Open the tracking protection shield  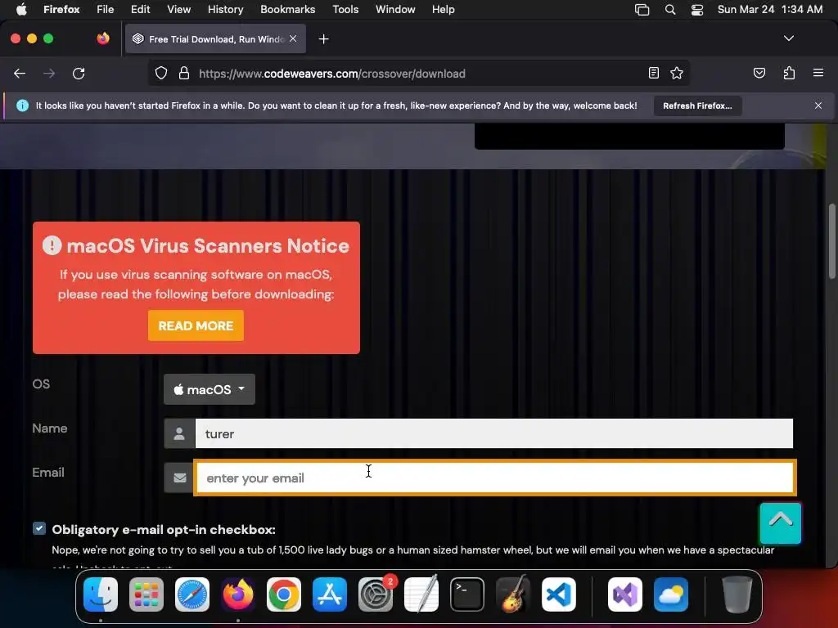[x=161, y=74]
